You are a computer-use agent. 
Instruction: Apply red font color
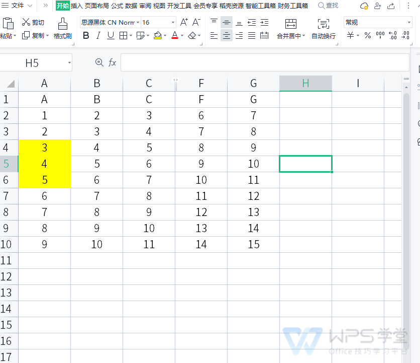(x=175, y=35)
